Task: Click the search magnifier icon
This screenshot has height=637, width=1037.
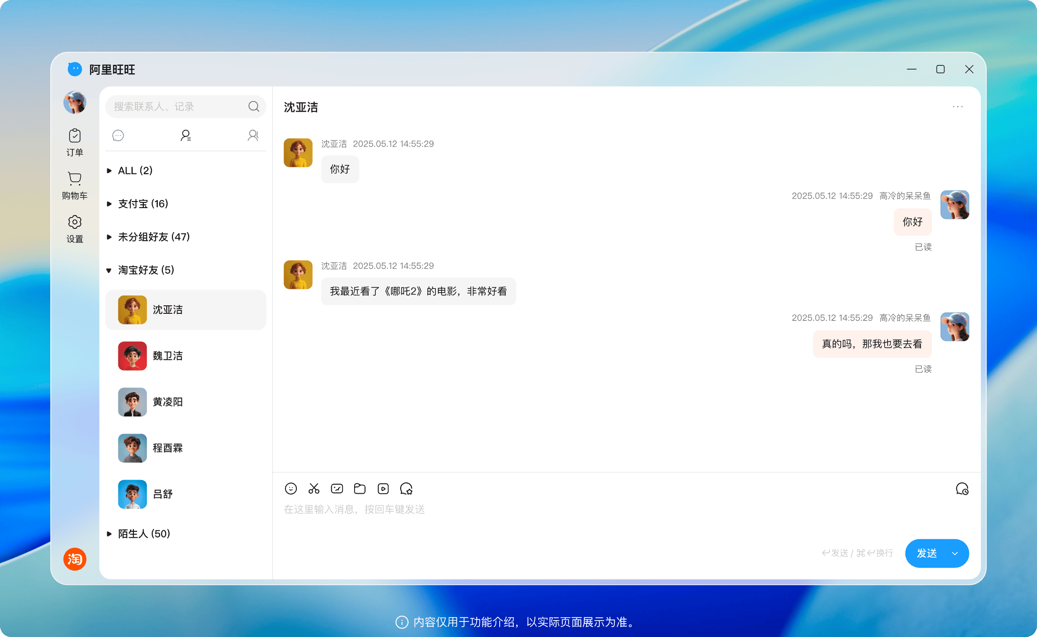Action: tap(254, 107)
